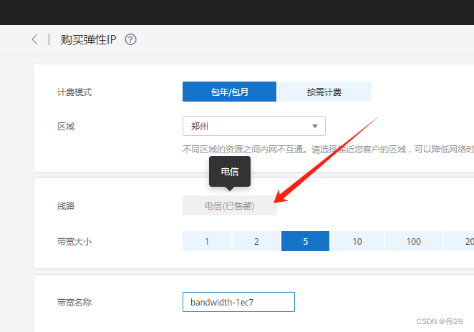Click the 带宽名称 label

coord(74,302)
